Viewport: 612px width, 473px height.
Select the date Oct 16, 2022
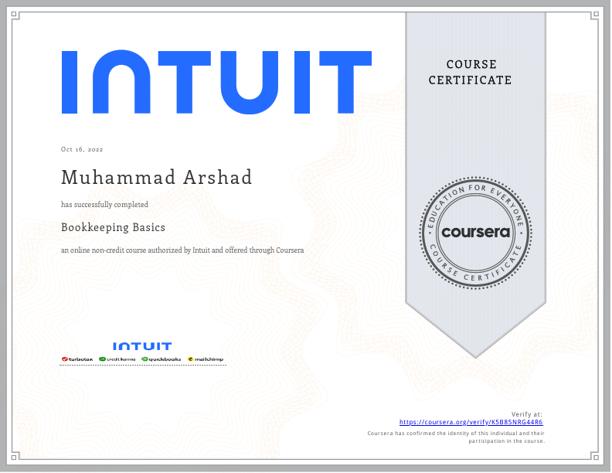pos(82,149)
